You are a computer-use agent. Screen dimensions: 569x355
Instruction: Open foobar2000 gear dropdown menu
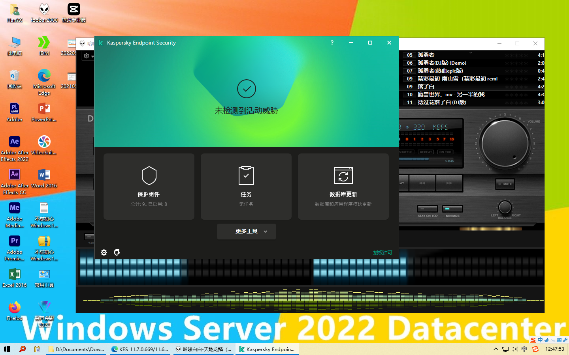click(88, 56)
